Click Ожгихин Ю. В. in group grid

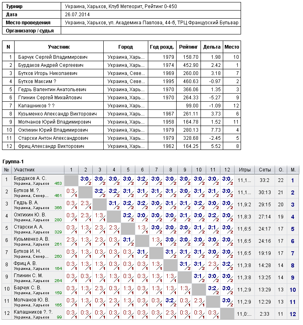(30, 215)
